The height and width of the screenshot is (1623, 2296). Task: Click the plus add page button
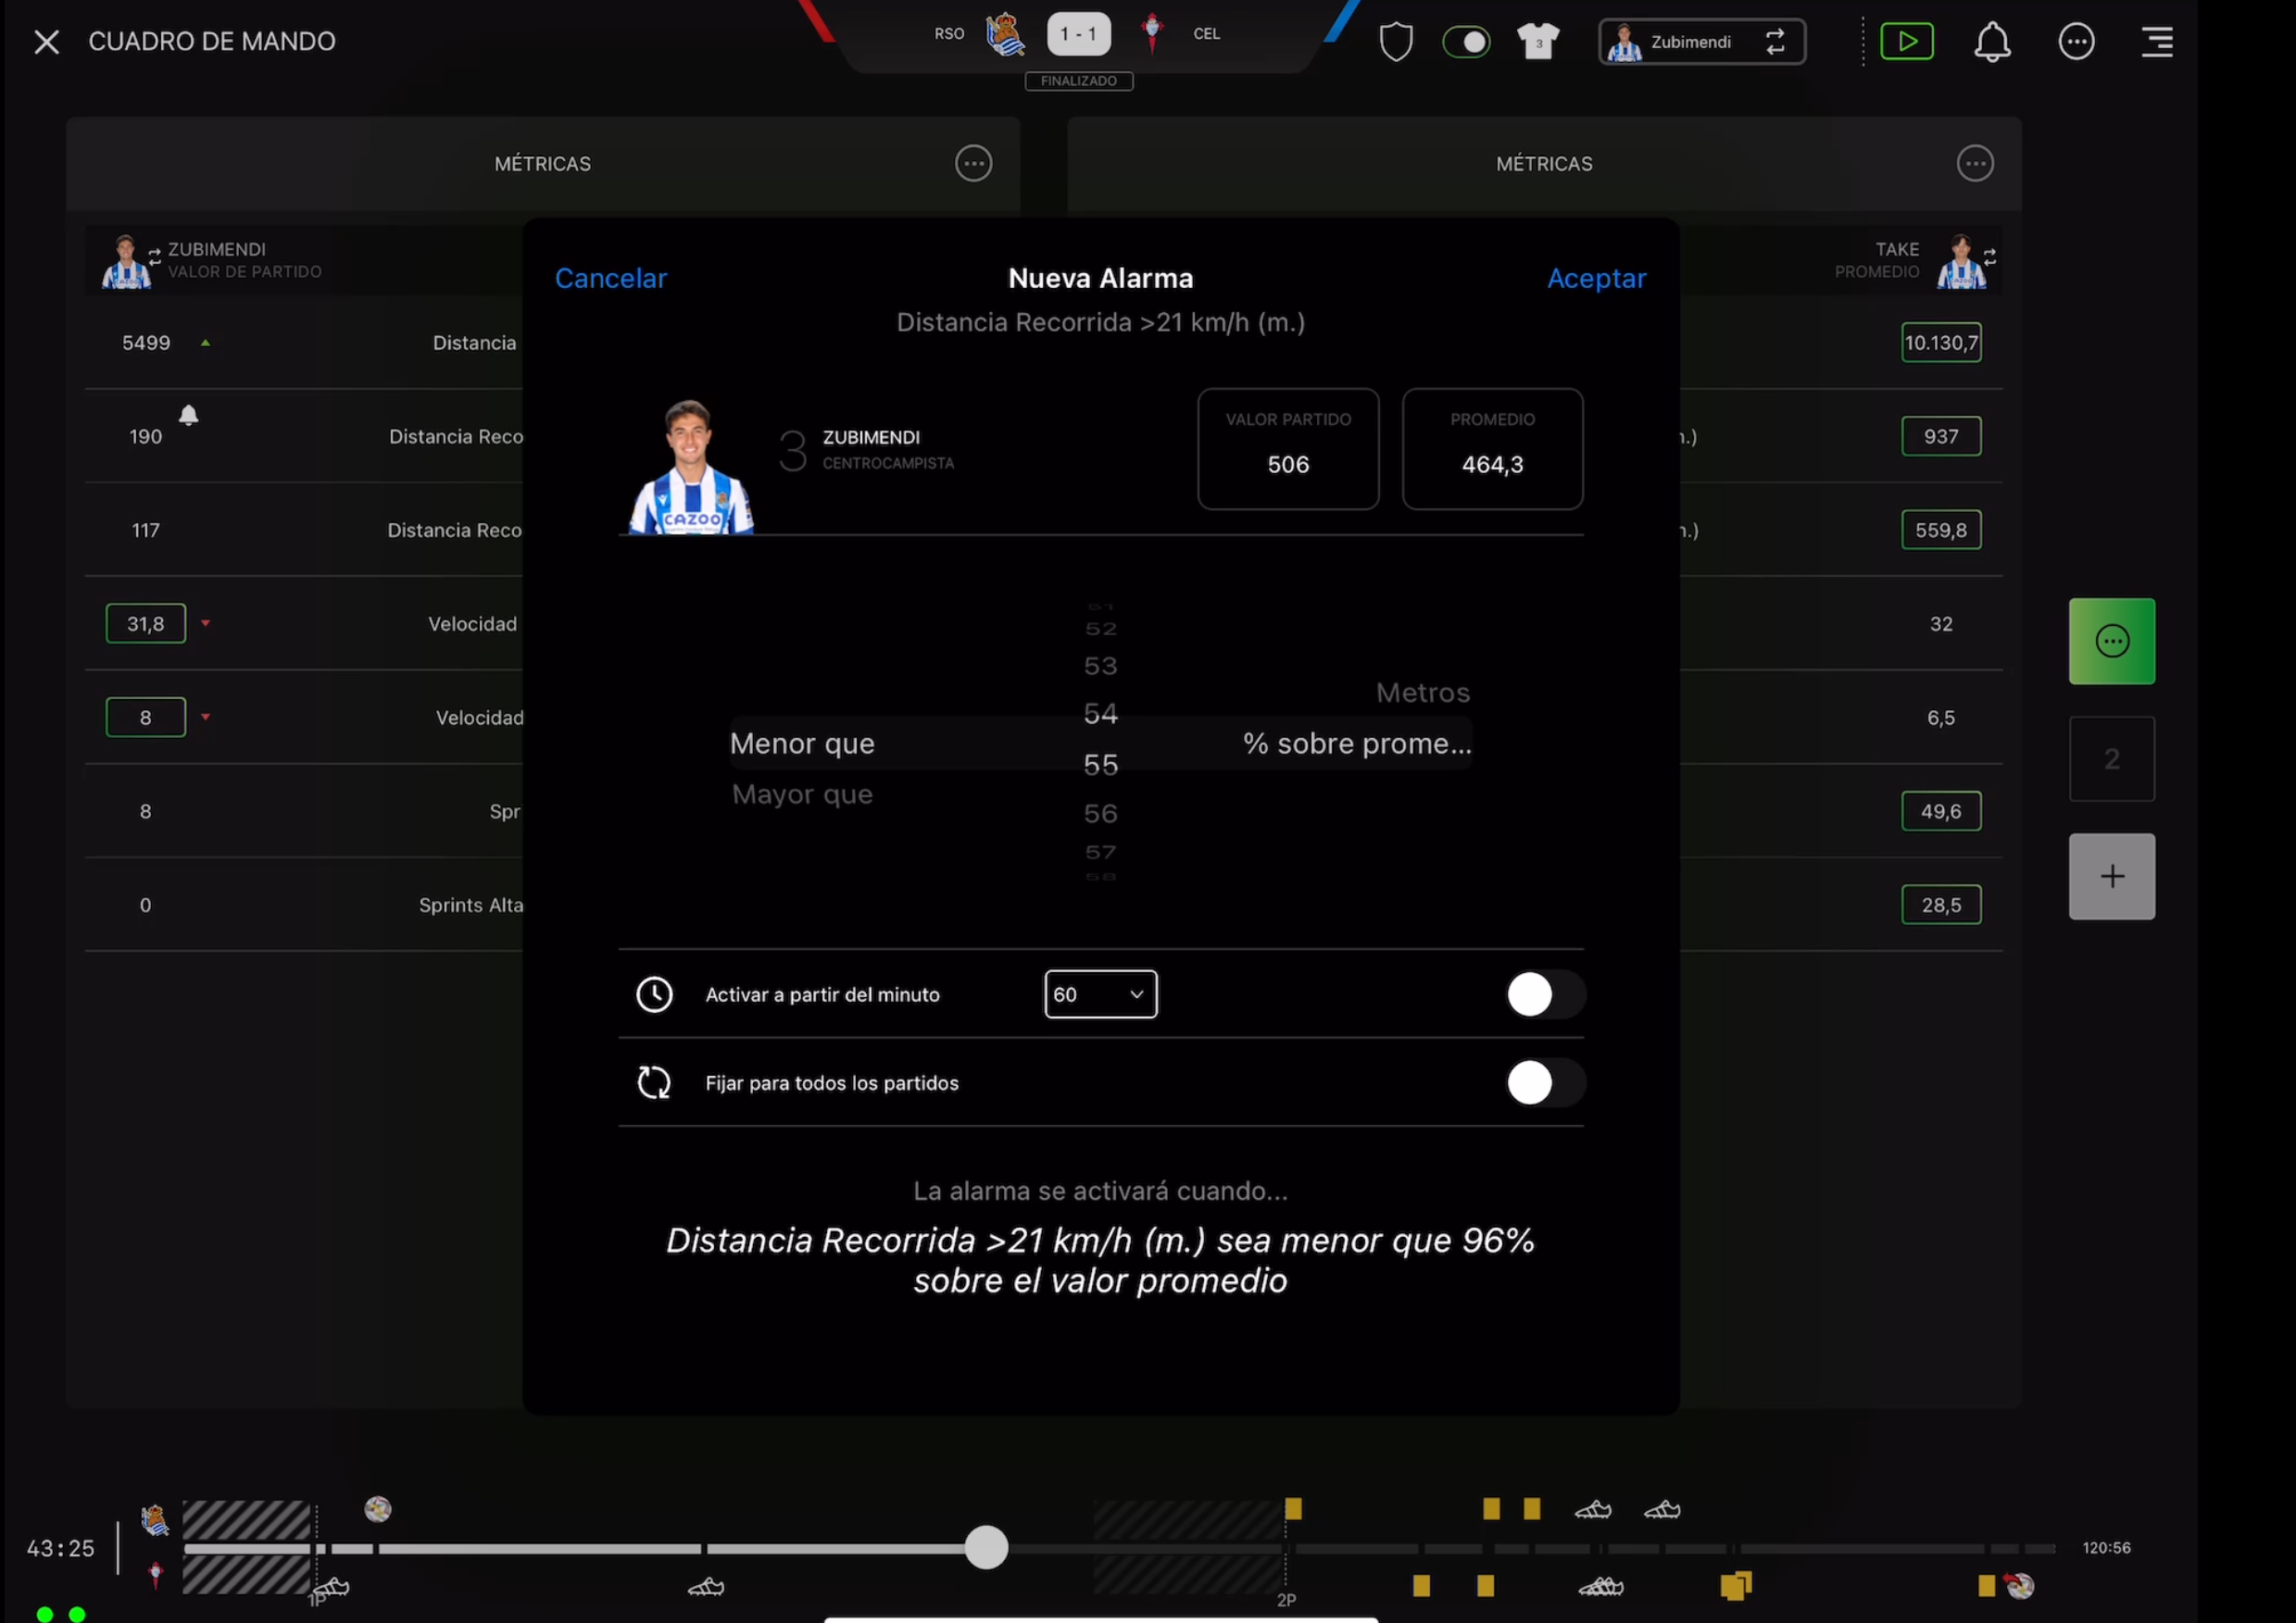click(x=2111, y=877)
